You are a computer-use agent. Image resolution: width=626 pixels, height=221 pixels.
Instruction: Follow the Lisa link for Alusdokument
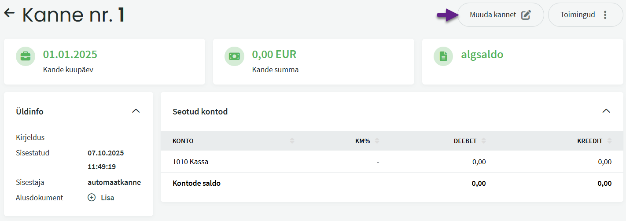tap(107, 198)
